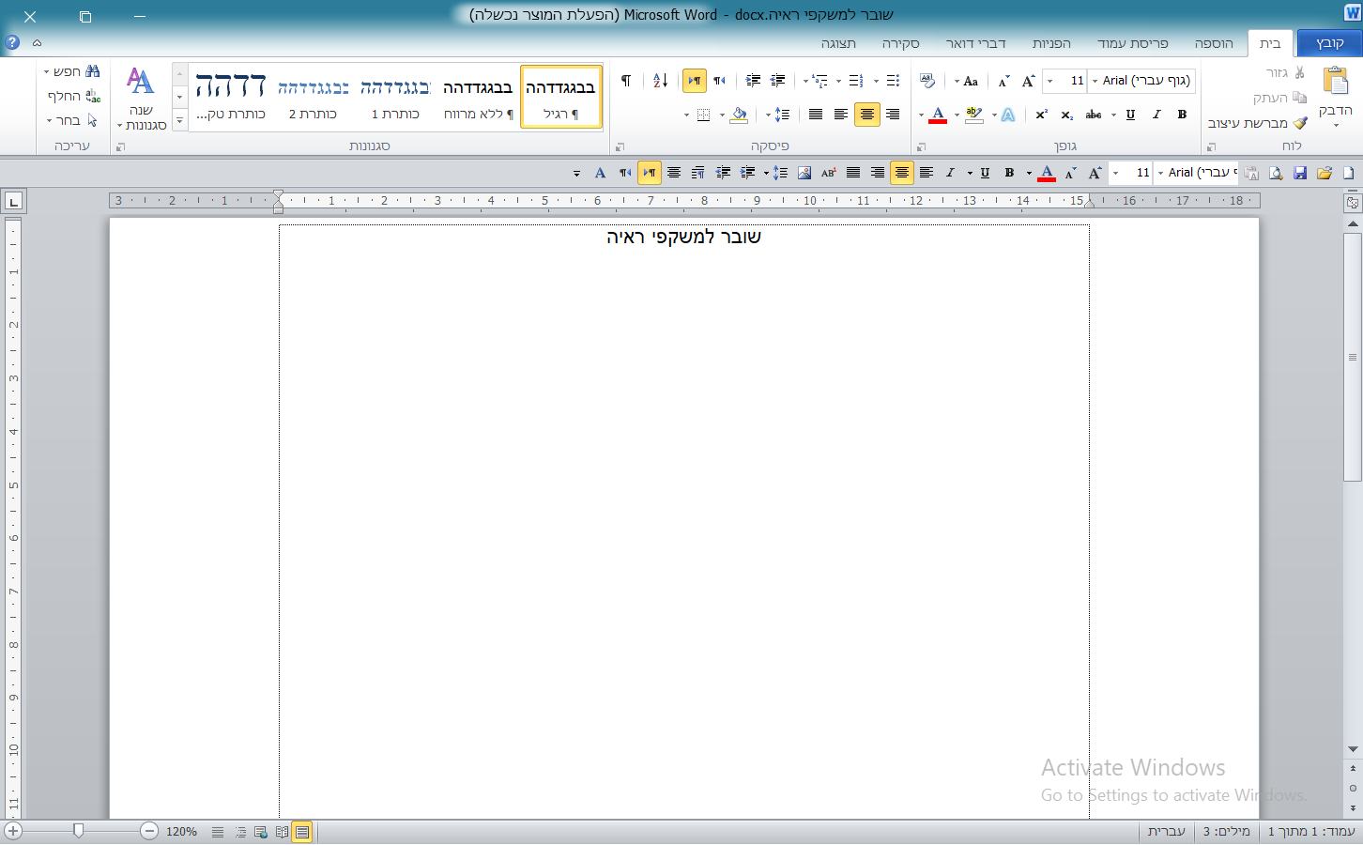Select the רגיל (Normal) style

coord(560,98)
